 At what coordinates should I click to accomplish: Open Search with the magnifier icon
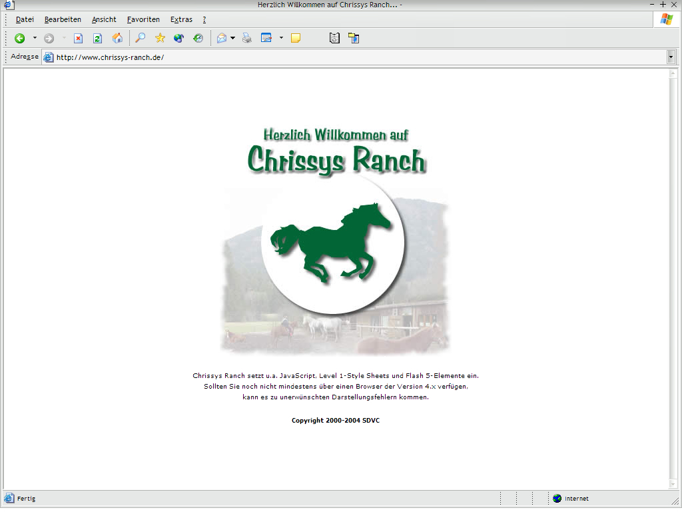[140, 38]
